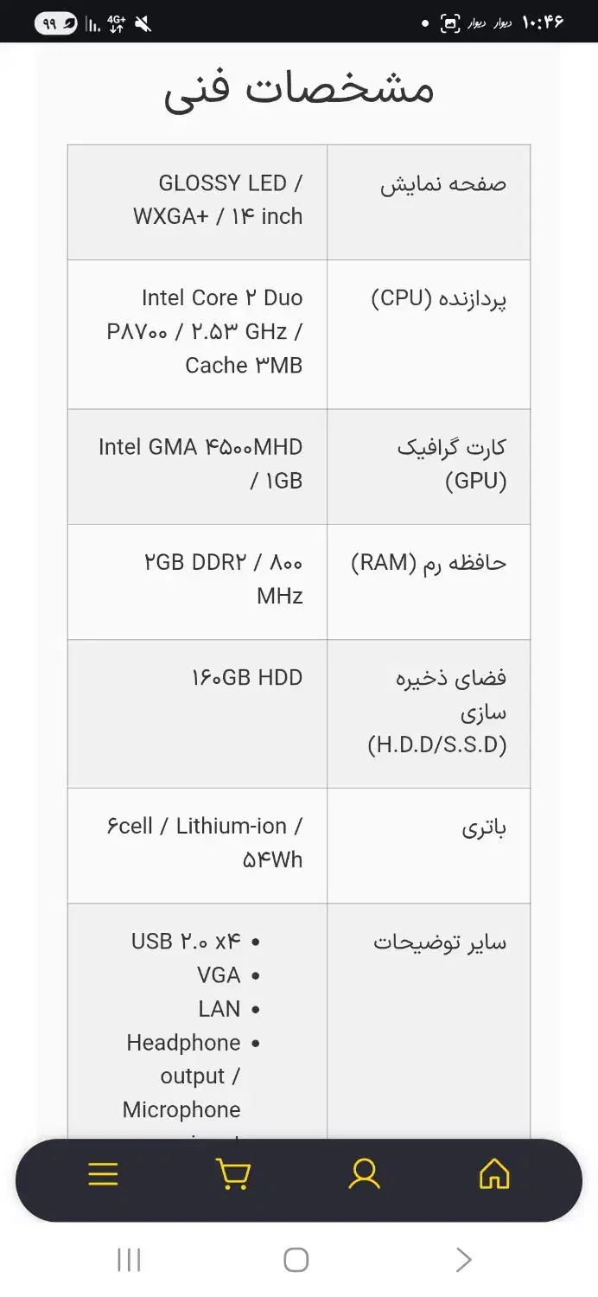Image resolution: width=598 pixels, height=1297 pixels.
Task: Open the hamburger menu in the bottom bar
Action: 103,1173
